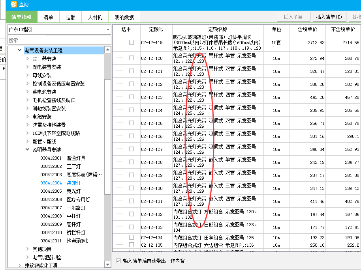Select 030412008 中杆灯 item

pyautogui.click(x=60, y=216)
